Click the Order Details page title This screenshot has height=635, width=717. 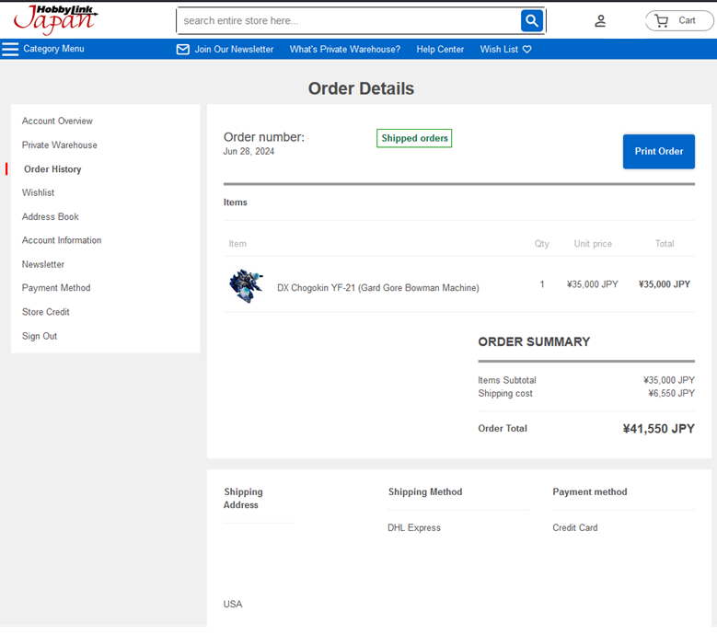point(361,88)
